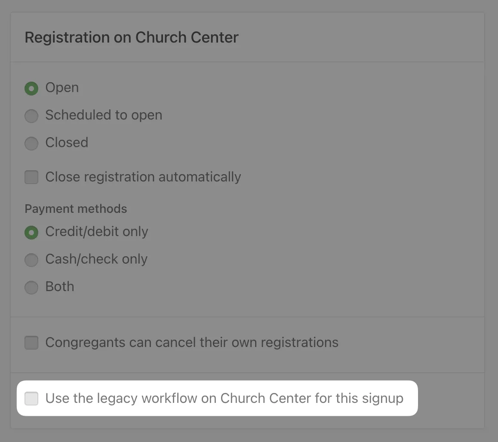Enable the Close registration automatically checkbox

tap(31, 177)
